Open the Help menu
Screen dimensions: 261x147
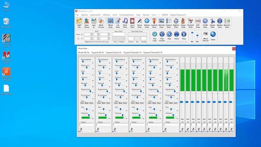tap(138, 15)
